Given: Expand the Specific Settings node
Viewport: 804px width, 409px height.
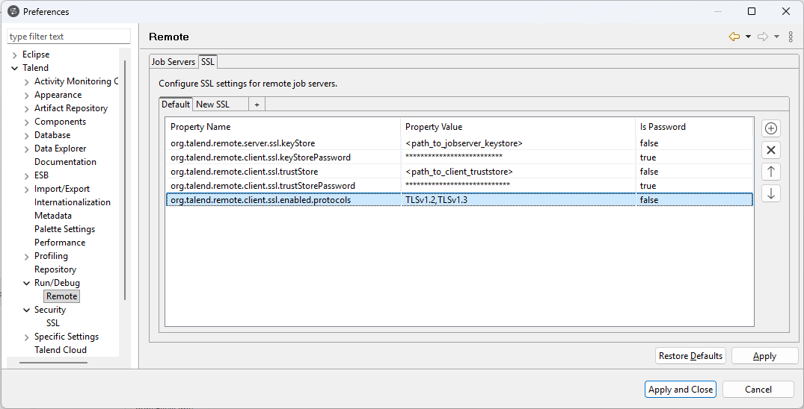Looking at the screenshot, I should [27, 337].
